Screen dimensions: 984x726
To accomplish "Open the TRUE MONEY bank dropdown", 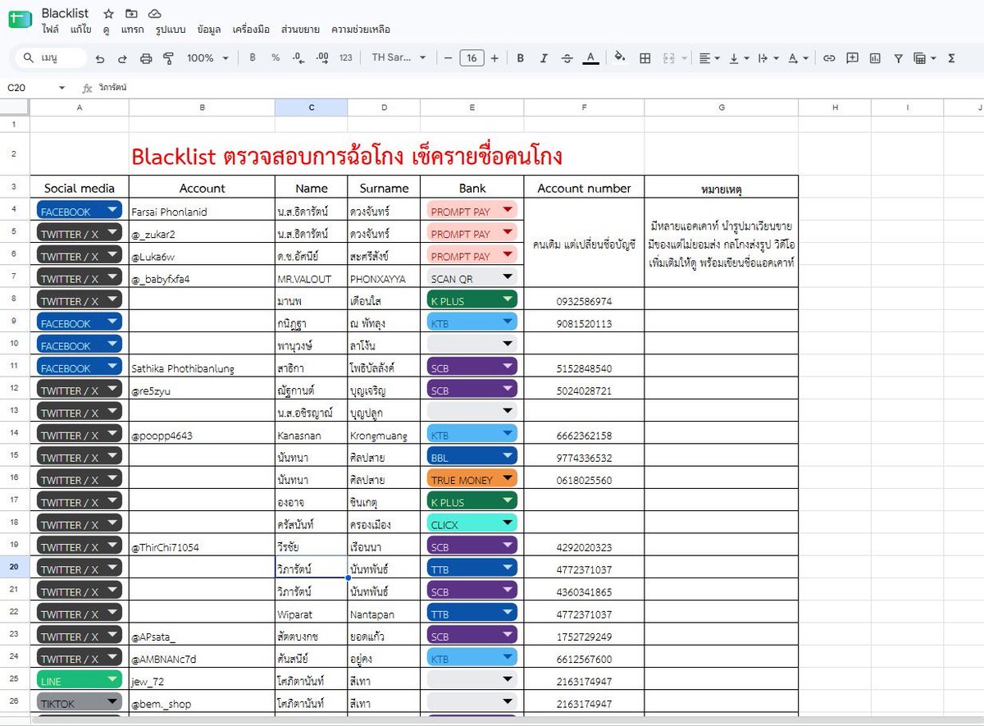I will point(507,480).
